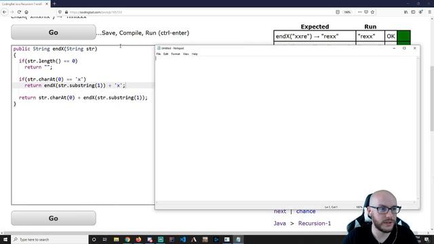This screenshot has width=434, height=244.
Task: Maximize the Notepad window
Action: coord(404,48)
